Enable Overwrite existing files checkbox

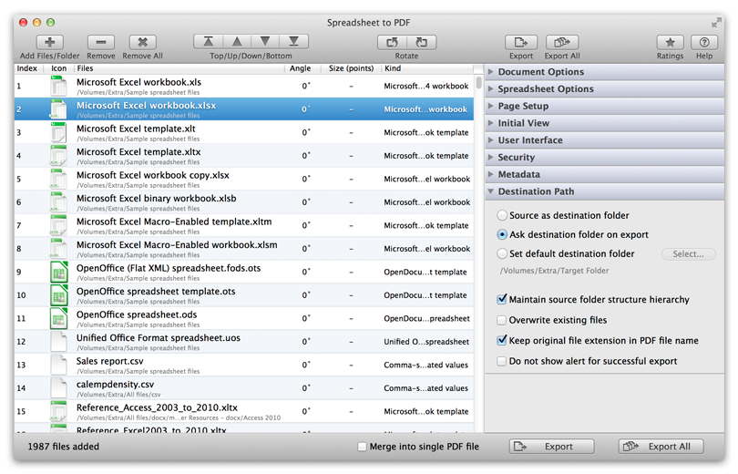(x=502, y=320)
